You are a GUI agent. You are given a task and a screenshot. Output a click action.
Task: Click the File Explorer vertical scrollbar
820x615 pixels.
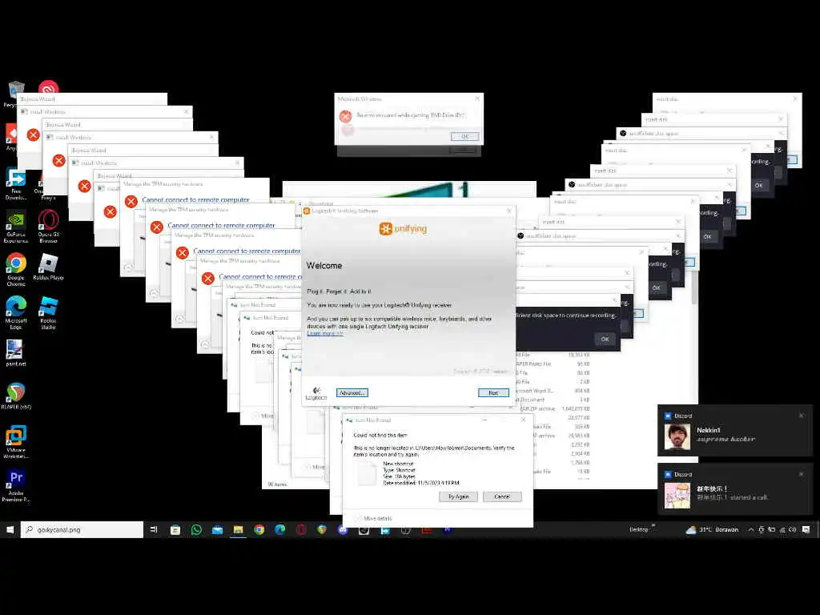pyautogui.click(x=694, y=287)
